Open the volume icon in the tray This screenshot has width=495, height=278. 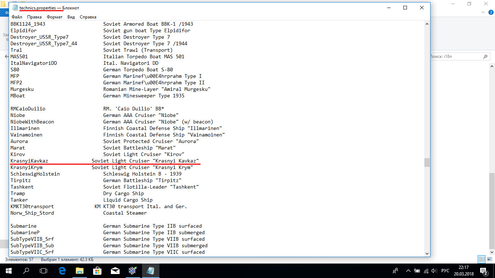[434, 271]
